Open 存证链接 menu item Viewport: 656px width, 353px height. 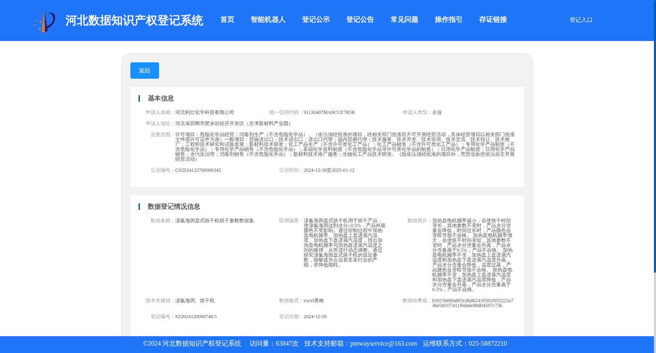pos(493,20)
